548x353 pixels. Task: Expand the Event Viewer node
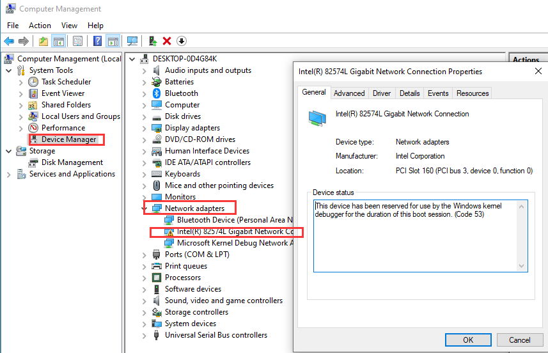(x=20, y=94)
